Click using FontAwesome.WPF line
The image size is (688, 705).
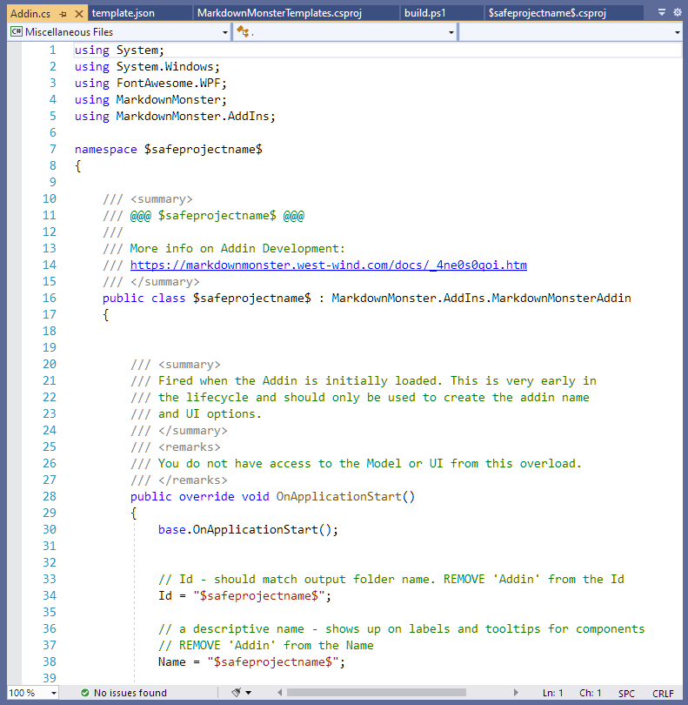coord(150,84)
